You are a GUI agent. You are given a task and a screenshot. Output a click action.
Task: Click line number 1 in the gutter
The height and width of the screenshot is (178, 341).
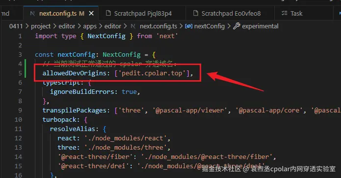(x=20, y=36)
